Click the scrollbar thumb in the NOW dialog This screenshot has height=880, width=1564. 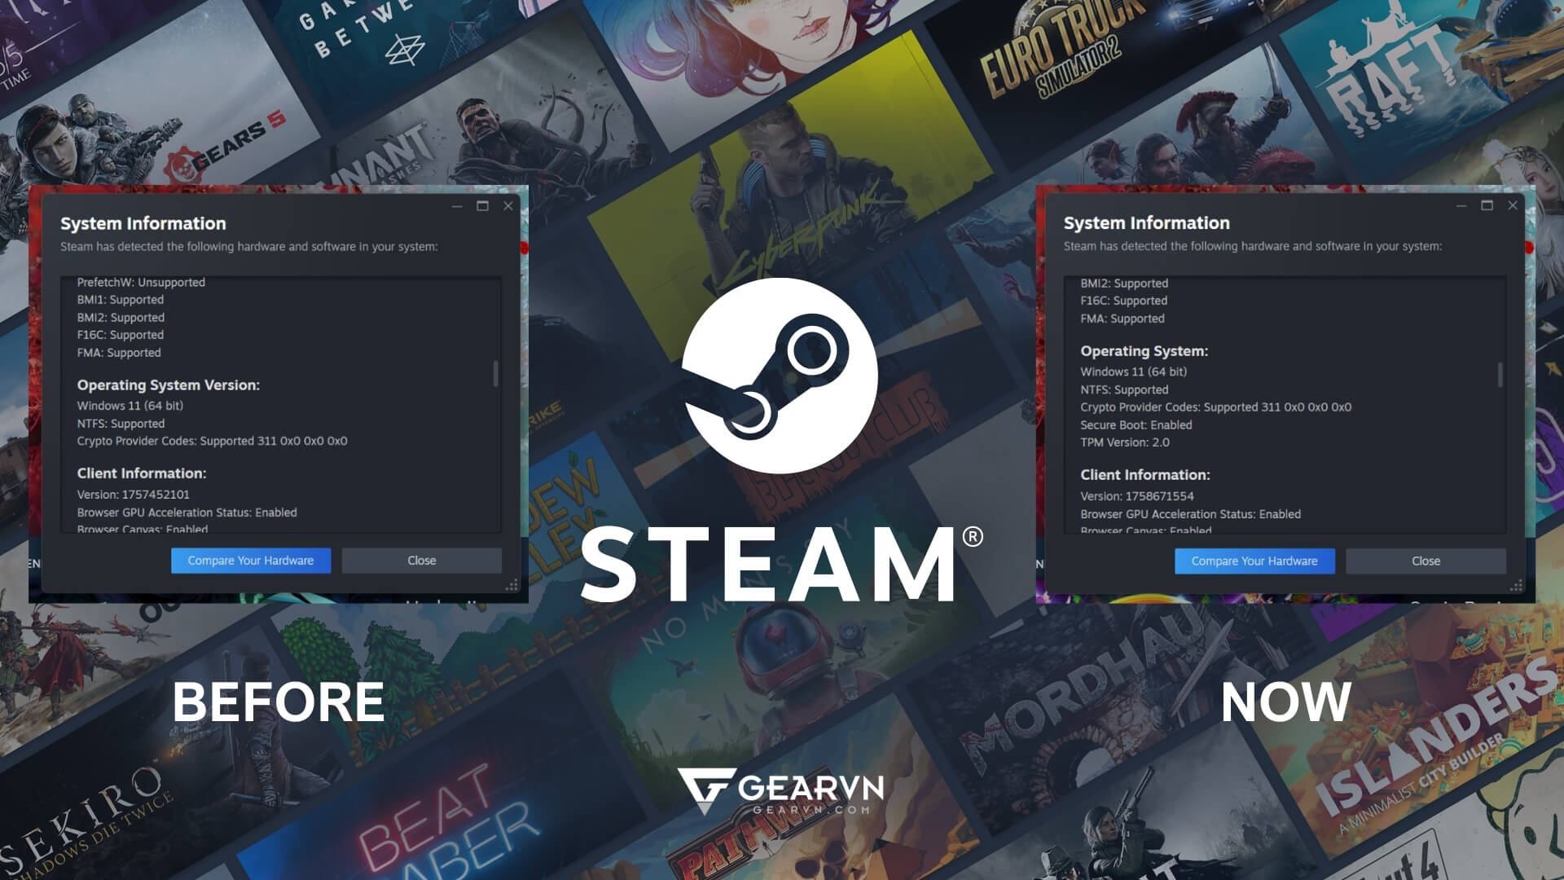(x=1500, y=374)
